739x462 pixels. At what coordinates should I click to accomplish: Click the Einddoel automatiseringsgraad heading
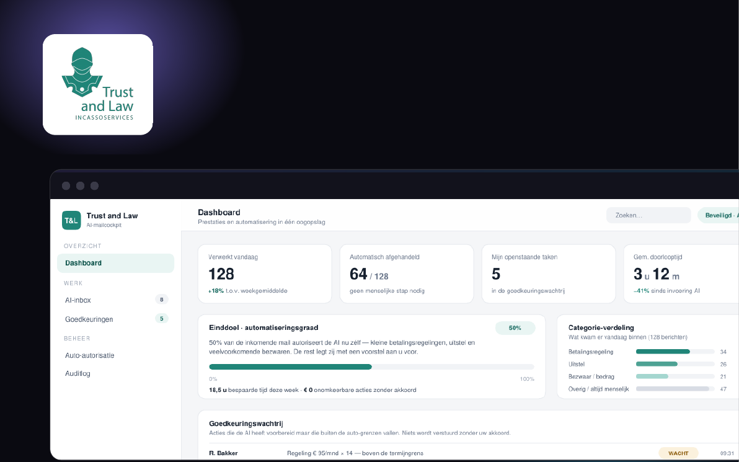[263, 327]
